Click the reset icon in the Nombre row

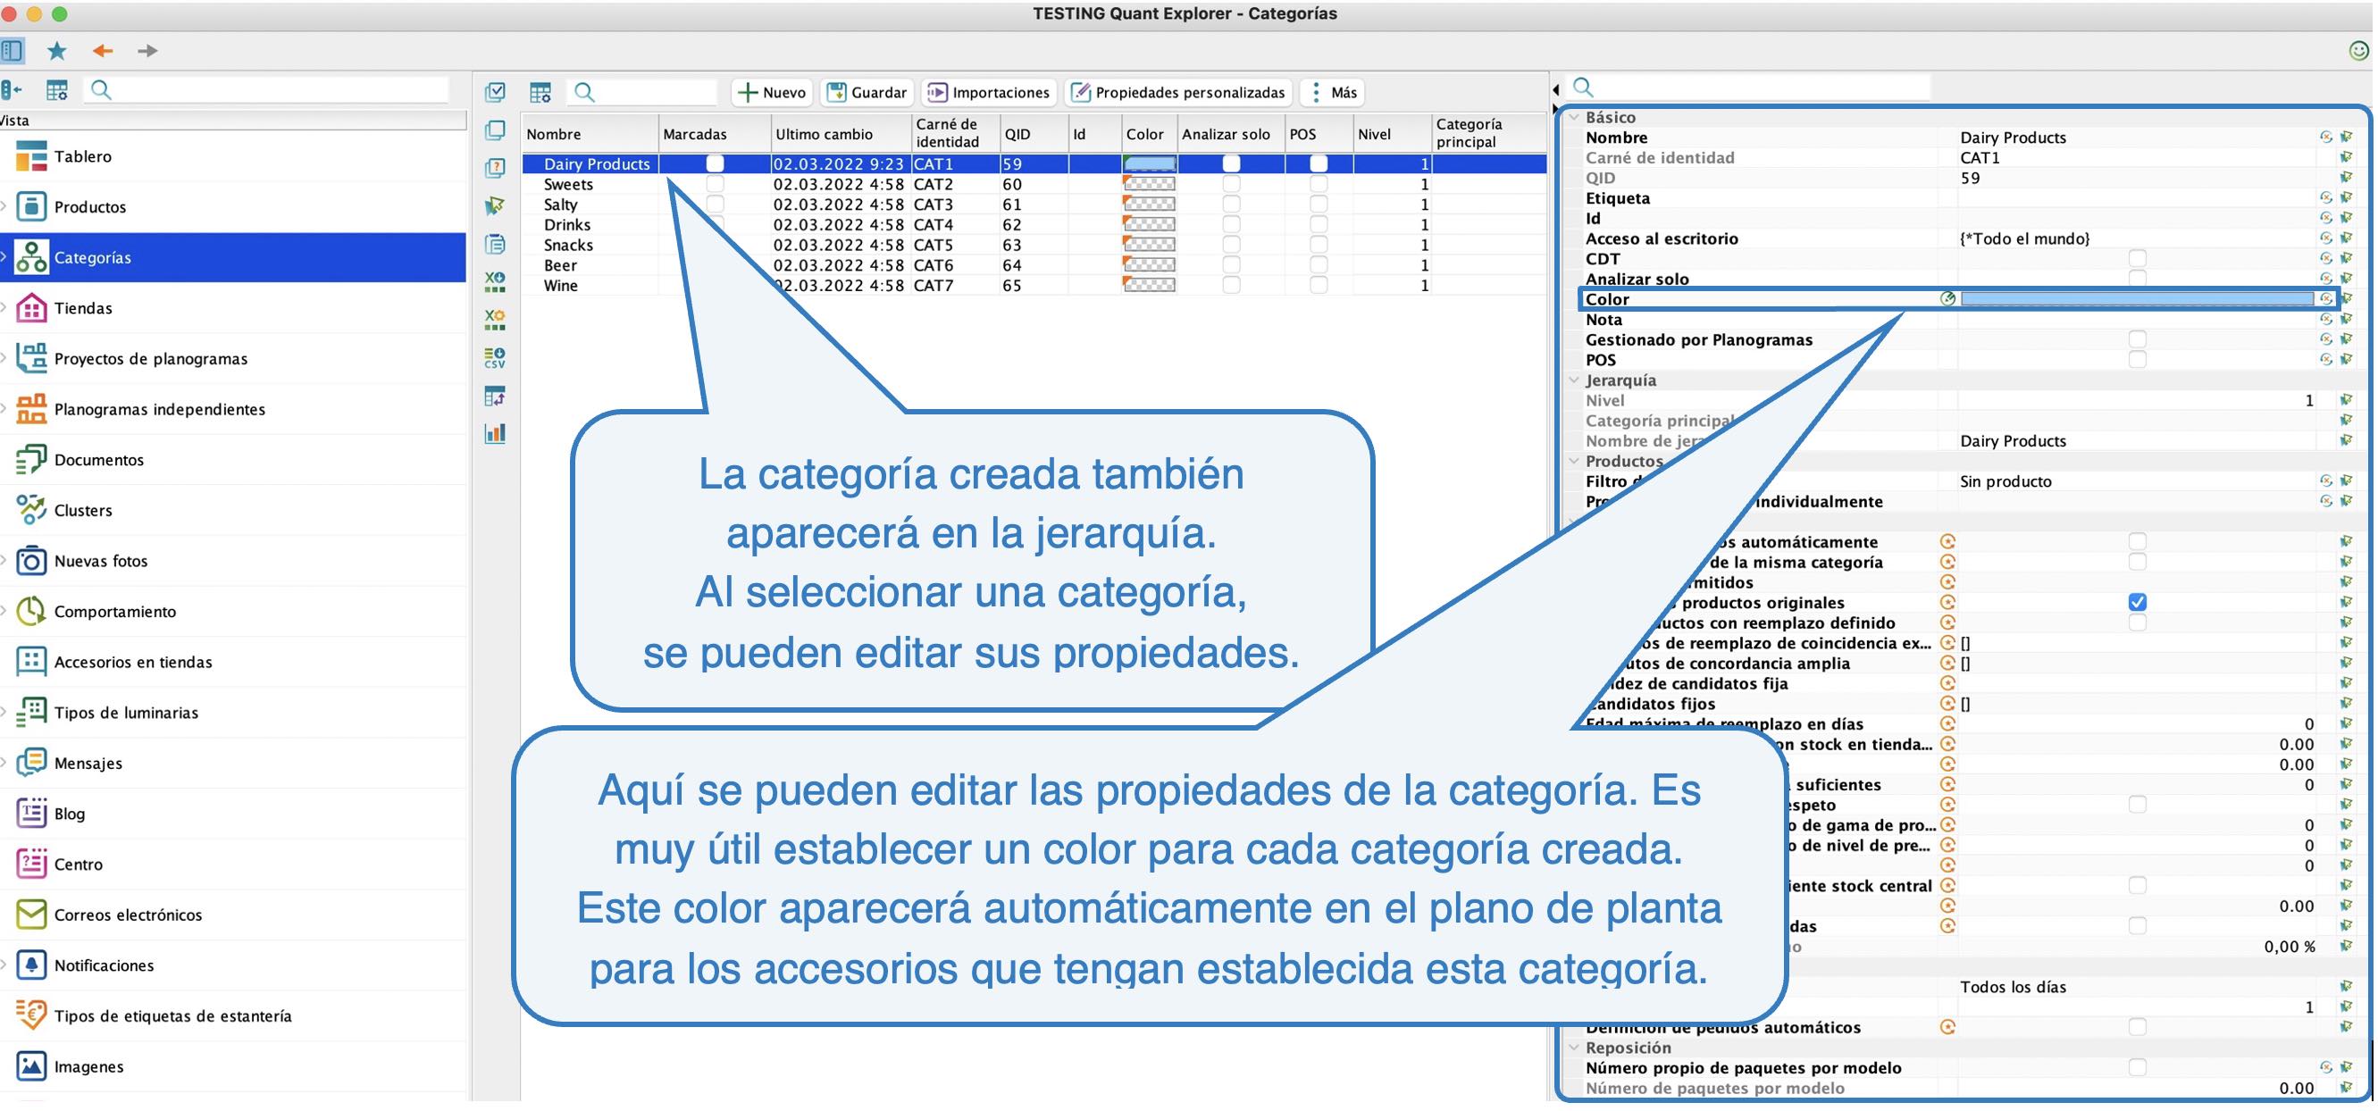click(x=2325, y=138)
